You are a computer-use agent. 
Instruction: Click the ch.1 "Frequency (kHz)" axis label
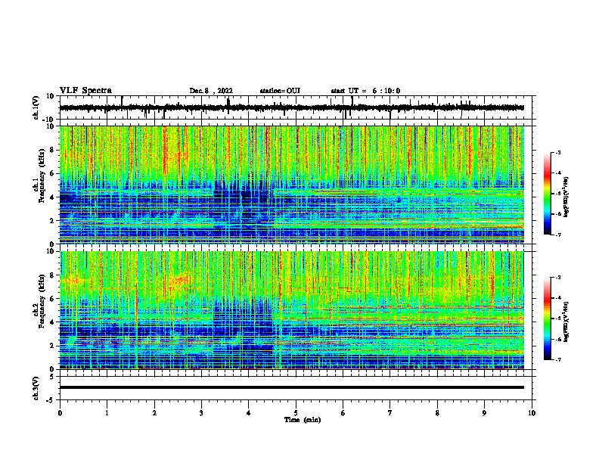[42, 176]
